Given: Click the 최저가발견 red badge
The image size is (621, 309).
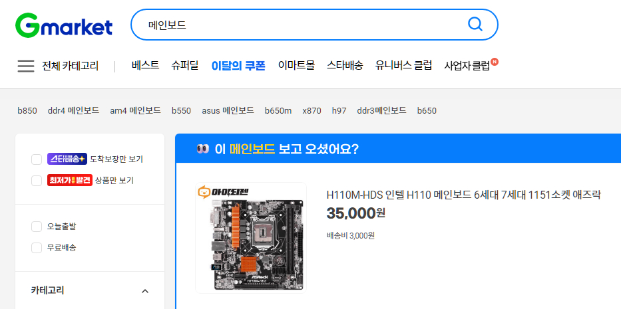Looking at the screenshot, I should coord(70,180).
